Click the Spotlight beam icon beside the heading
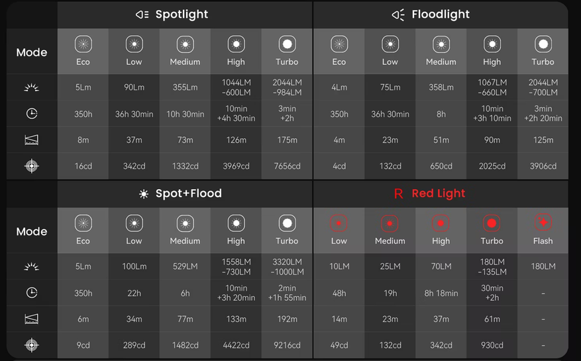Viewport: 581px width, 361px height. [x=142, y=15]
